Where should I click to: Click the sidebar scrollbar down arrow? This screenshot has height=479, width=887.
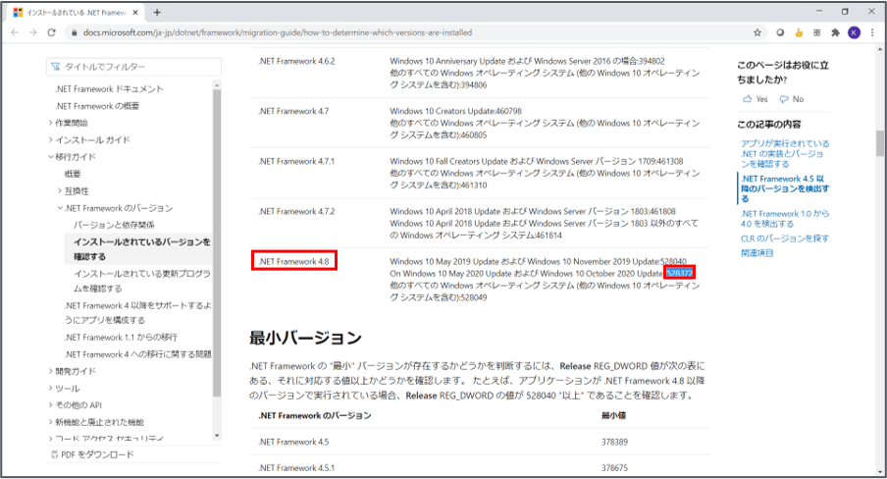[x=217, y=437]
